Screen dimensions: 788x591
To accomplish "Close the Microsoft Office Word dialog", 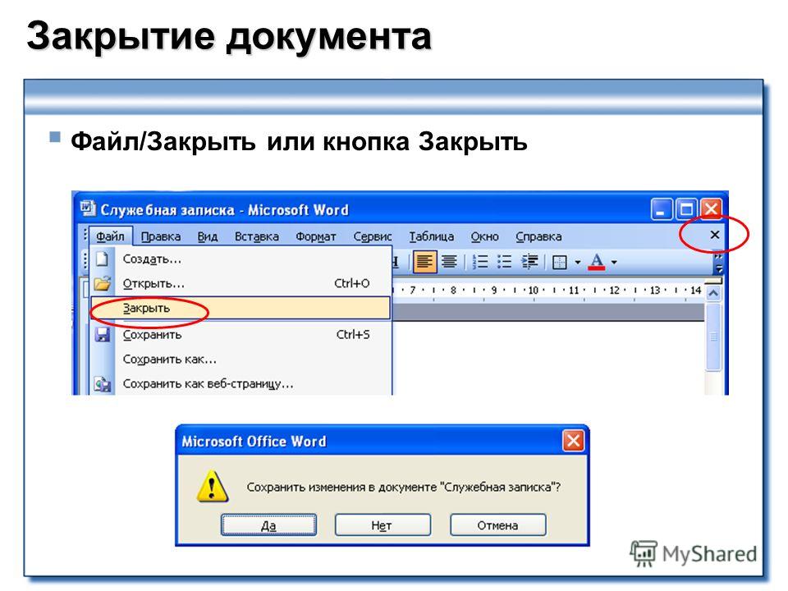I will coord(573,442).
